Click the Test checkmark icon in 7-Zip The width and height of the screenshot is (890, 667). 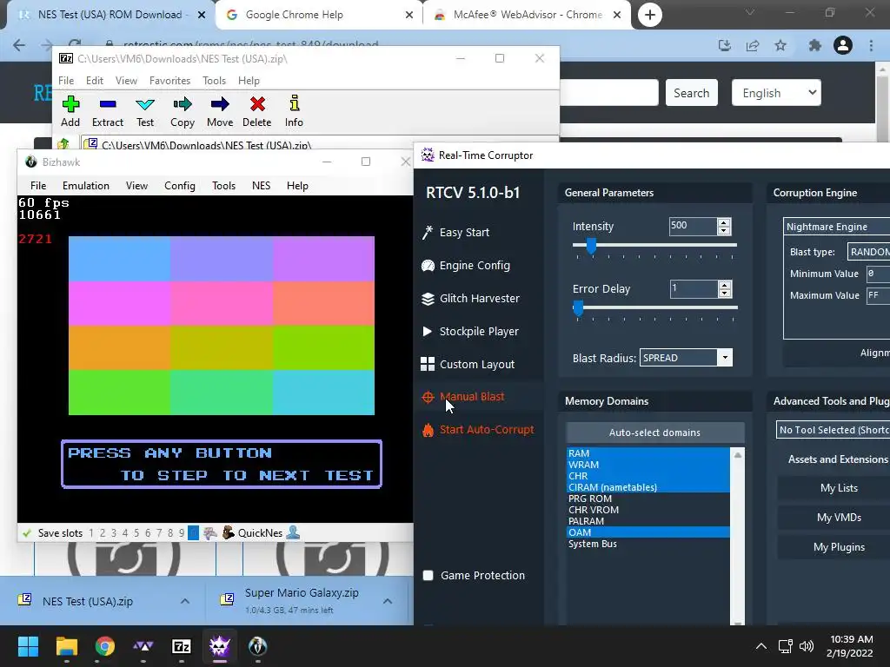(145, 104)
